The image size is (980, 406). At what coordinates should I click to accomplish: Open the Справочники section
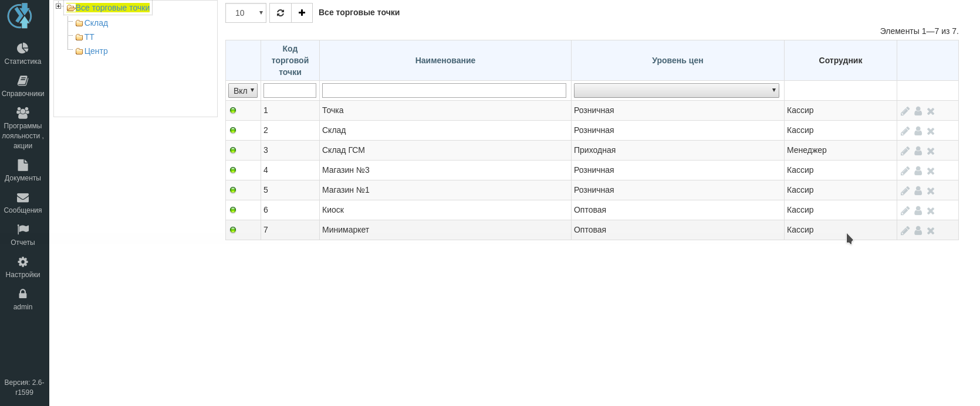(23, 86)
